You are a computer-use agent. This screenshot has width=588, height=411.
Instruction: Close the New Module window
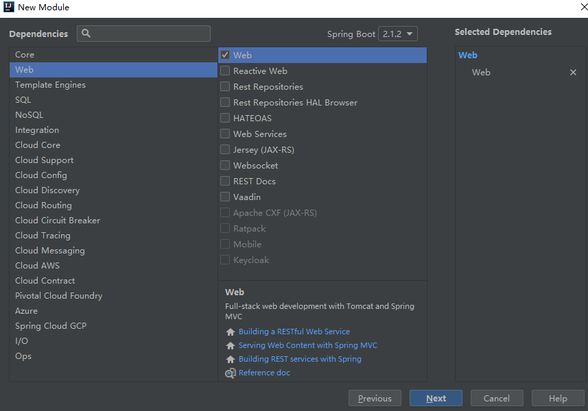click(x=584, y=7)
